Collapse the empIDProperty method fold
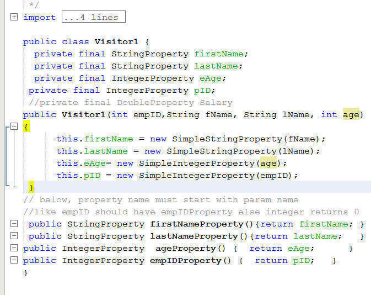 tap(14, 260)
